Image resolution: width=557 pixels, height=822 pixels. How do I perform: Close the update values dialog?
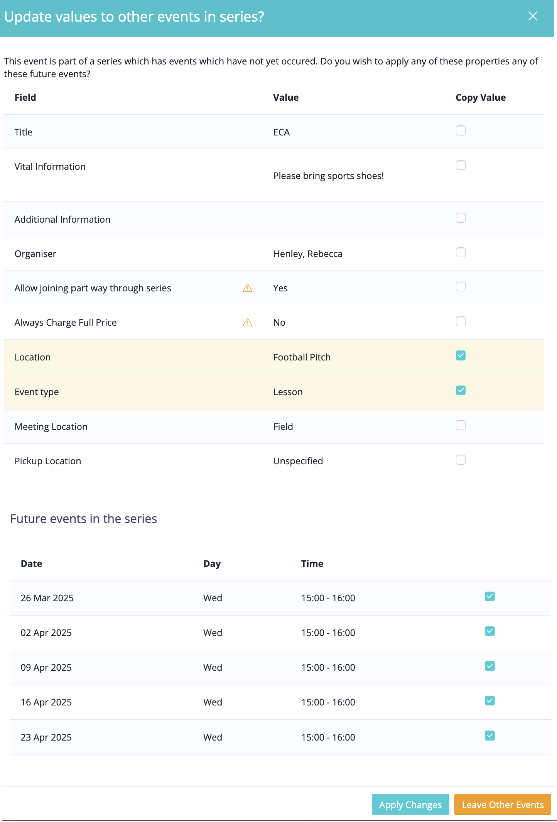[533, 16]
